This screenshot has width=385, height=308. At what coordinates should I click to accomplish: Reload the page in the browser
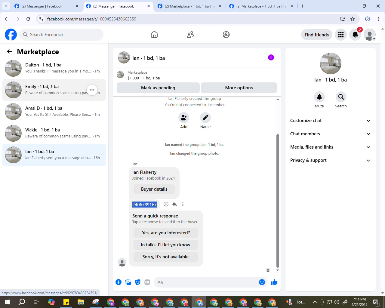[28, 19]
